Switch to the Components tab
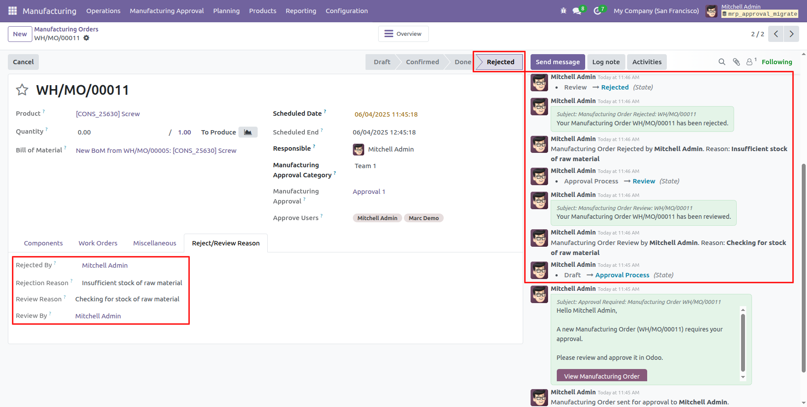 (x=43, y=243)
